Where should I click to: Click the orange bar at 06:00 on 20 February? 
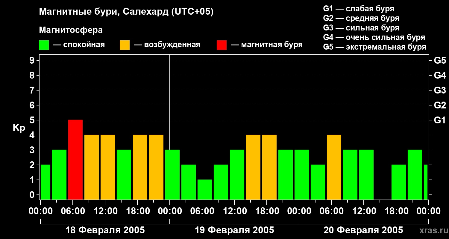click(x=334, y=167)
